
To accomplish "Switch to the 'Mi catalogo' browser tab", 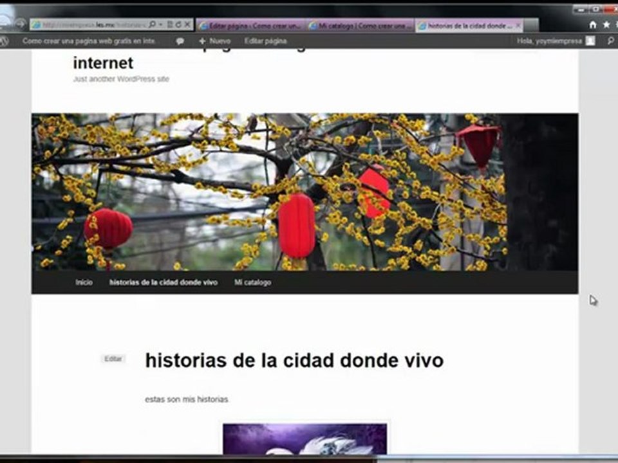I will 360,26.
